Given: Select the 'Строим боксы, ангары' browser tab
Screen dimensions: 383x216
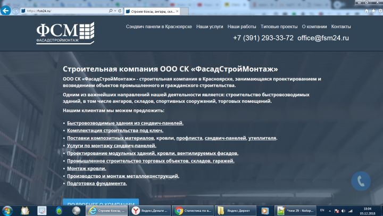Looking at the screenshot, I should click(152, 11).
